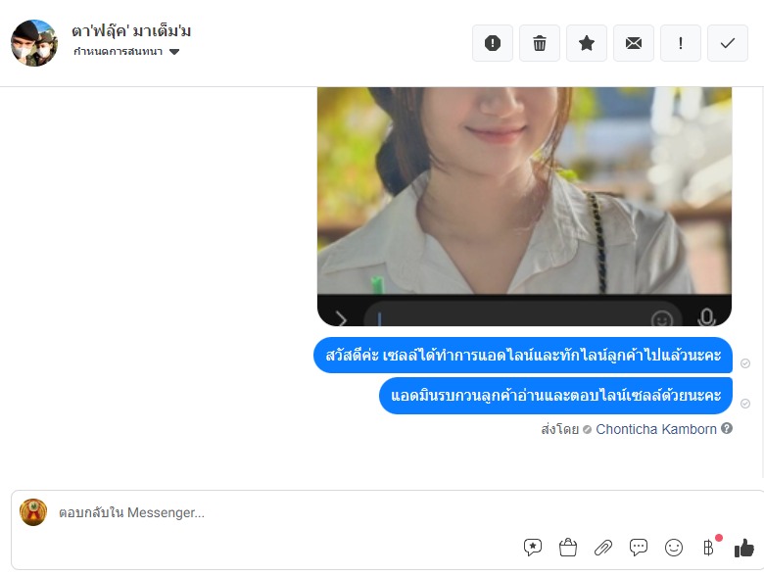Mark conversation unread with envelope icon
This screenshot has height=576, width=764.
pos(634,43)
